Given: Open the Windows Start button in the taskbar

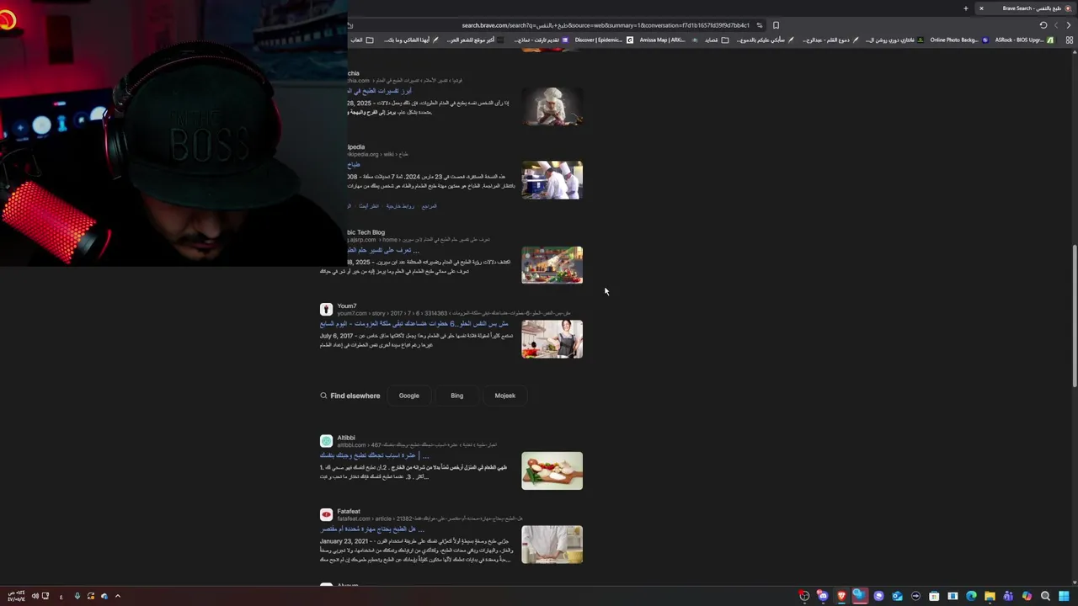Looking at the screenshot, I should pyautogui.click(x=1064, y=596).
